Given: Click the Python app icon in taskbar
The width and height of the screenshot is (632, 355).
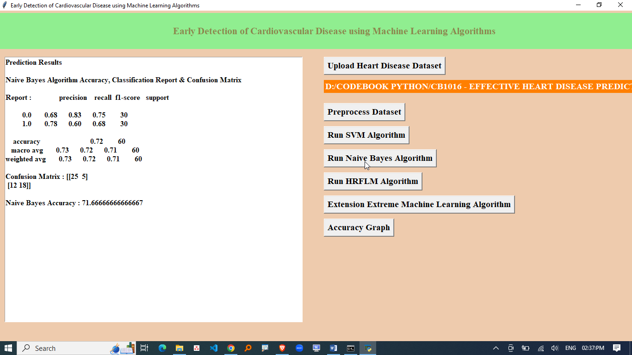Looking at the screenshot, I should [x=368, y=348].
